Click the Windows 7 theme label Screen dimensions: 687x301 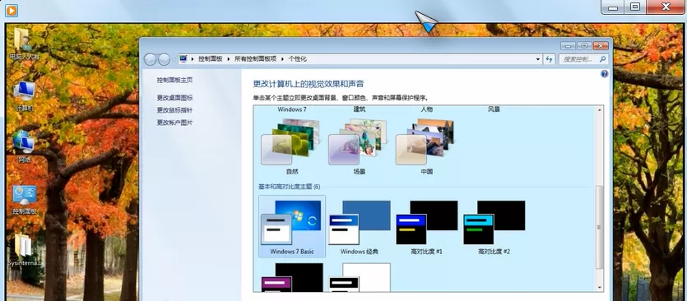(292, 109)
